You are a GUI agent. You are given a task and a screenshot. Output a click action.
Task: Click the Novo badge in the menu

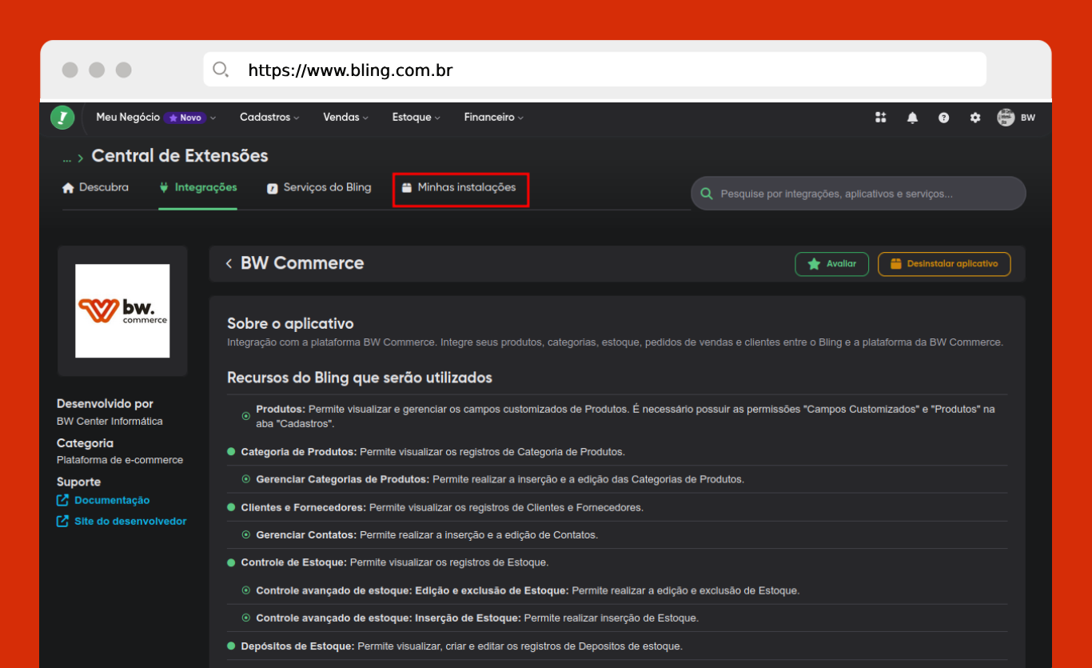(185, 118)
